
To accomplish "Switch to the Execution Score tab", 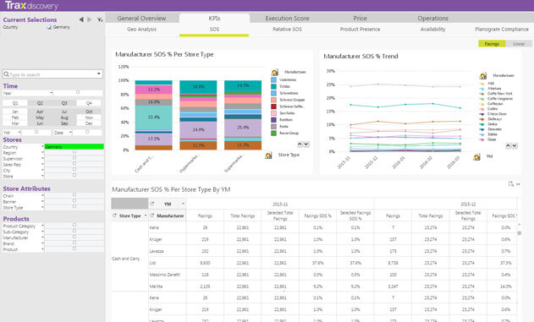I will (287, 19).
